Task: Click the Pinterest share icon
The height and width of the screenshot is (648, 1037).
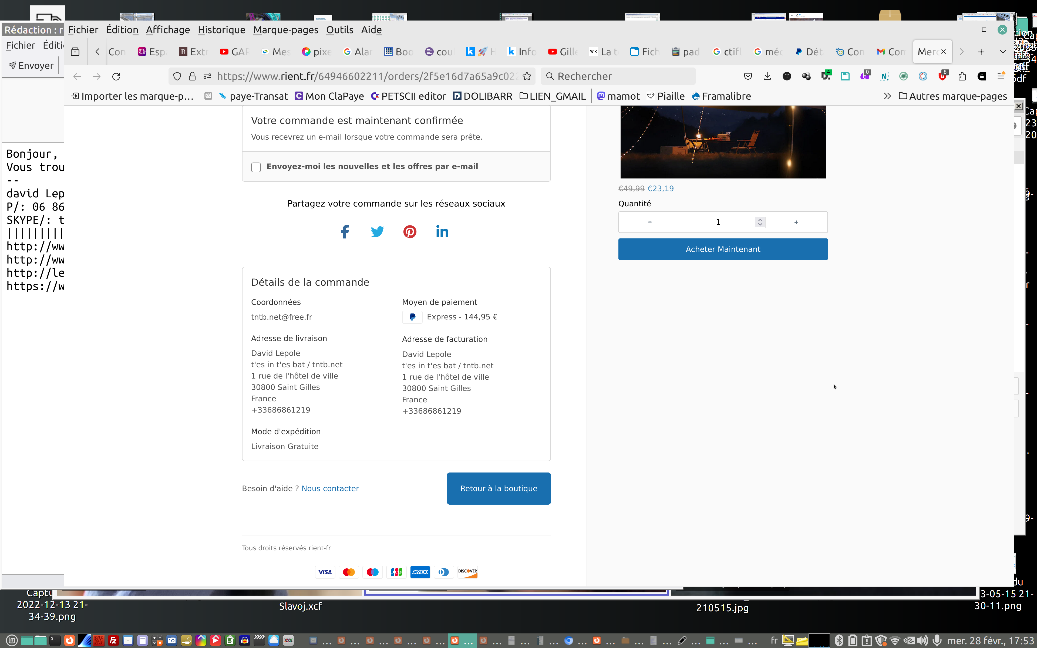Action: click(x=410, y=232)
